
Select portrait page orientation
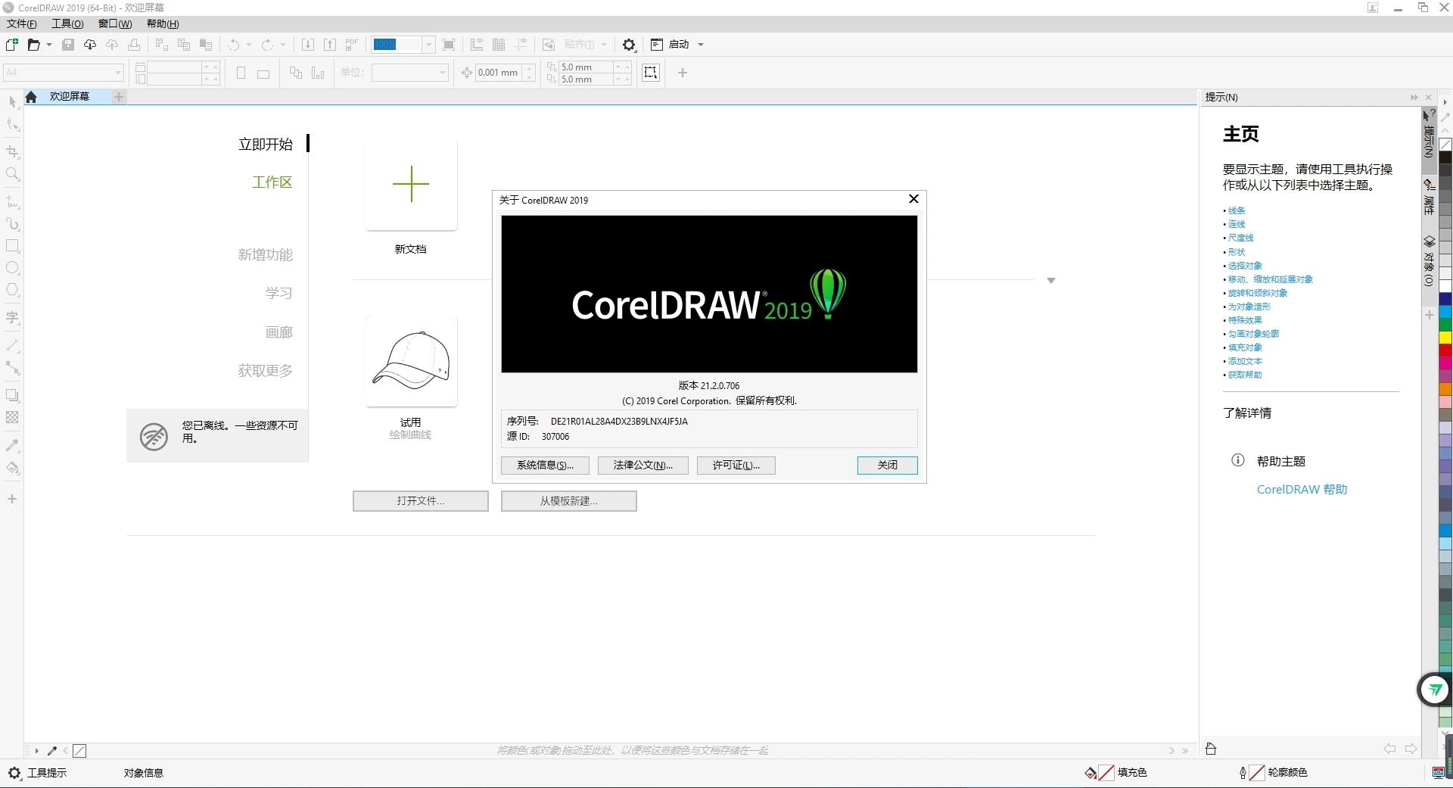[241, 73]
